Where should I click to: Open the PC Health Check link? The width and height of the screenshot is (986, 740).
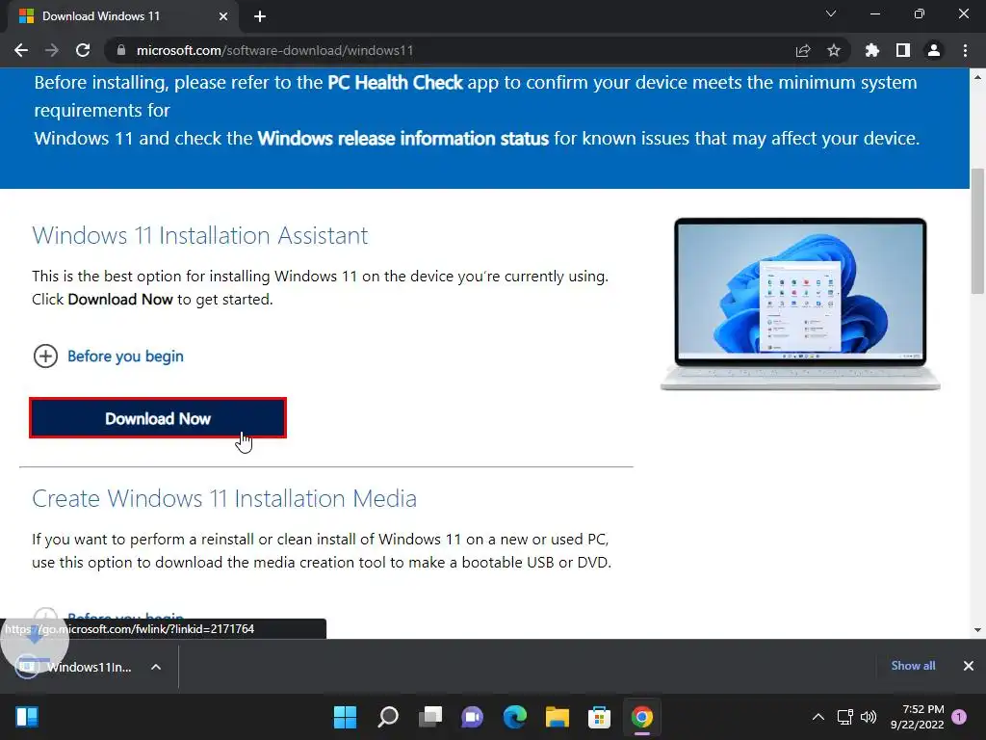coord(395,83)
